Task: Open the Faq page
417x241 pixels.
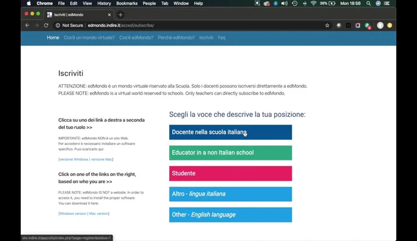Action: pyautogui.click(x=221, y=38)
